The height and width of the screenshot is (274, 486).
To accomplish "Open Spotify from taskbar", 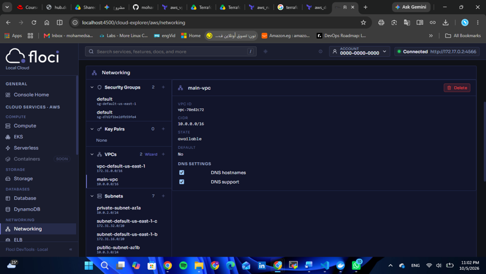I will (x=183, y=266).
